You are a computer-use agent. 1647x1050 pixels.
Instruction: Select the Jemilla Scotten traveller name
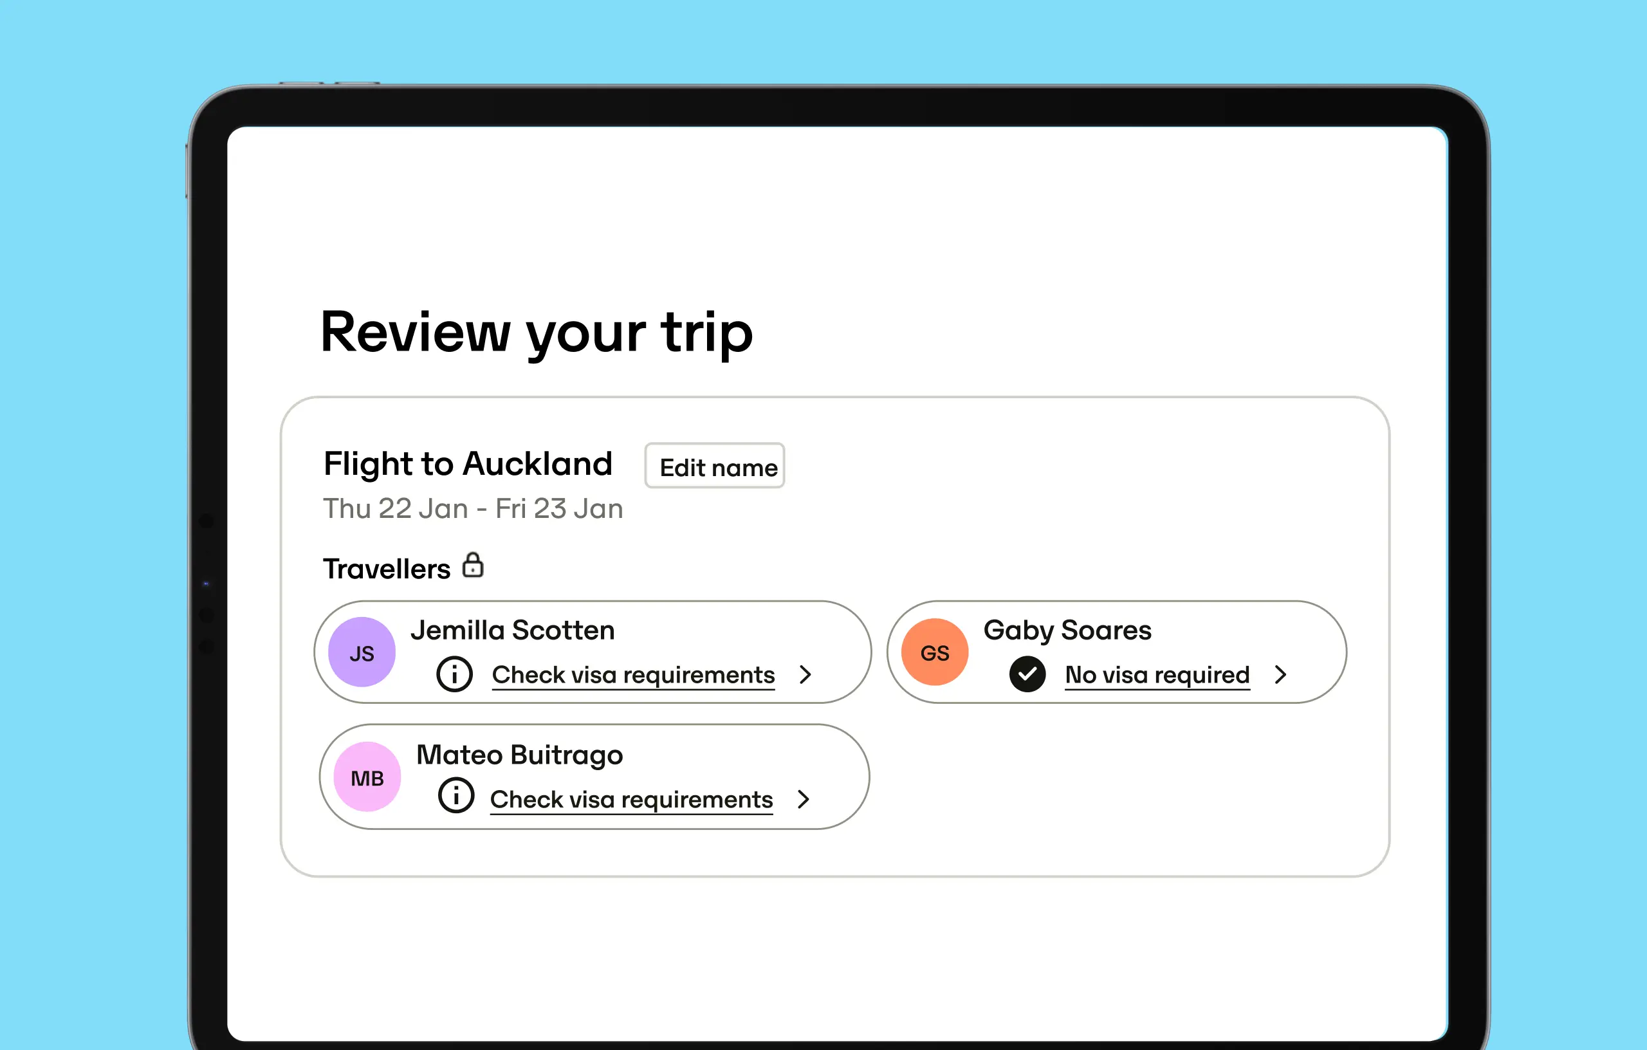(512, 630)
